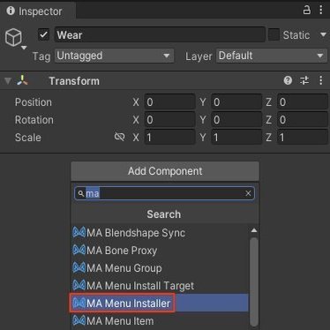
Task: Open the Static flags dropdown arrow
Action: click(x=323, y=34)
